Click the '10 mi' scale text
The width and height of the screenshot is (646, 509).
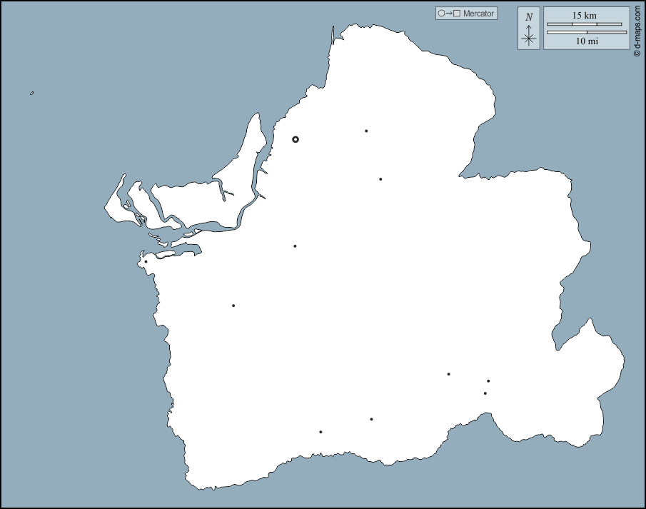click(587, 41)
